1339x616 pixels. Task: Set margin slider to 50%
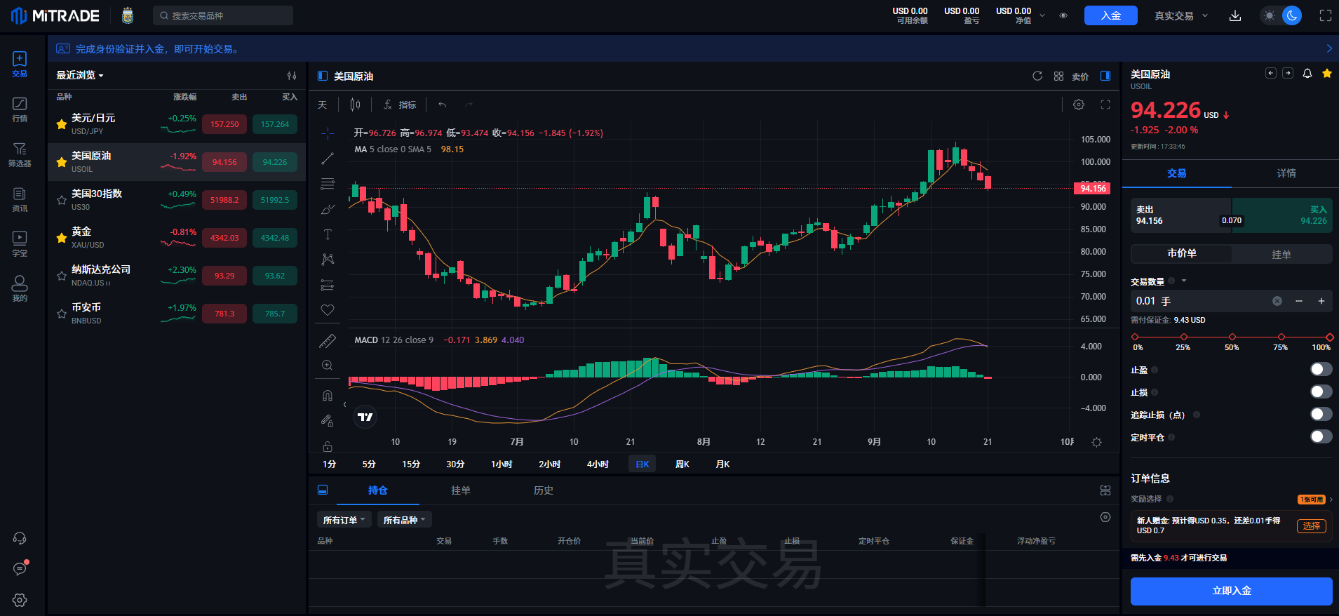1232,337
